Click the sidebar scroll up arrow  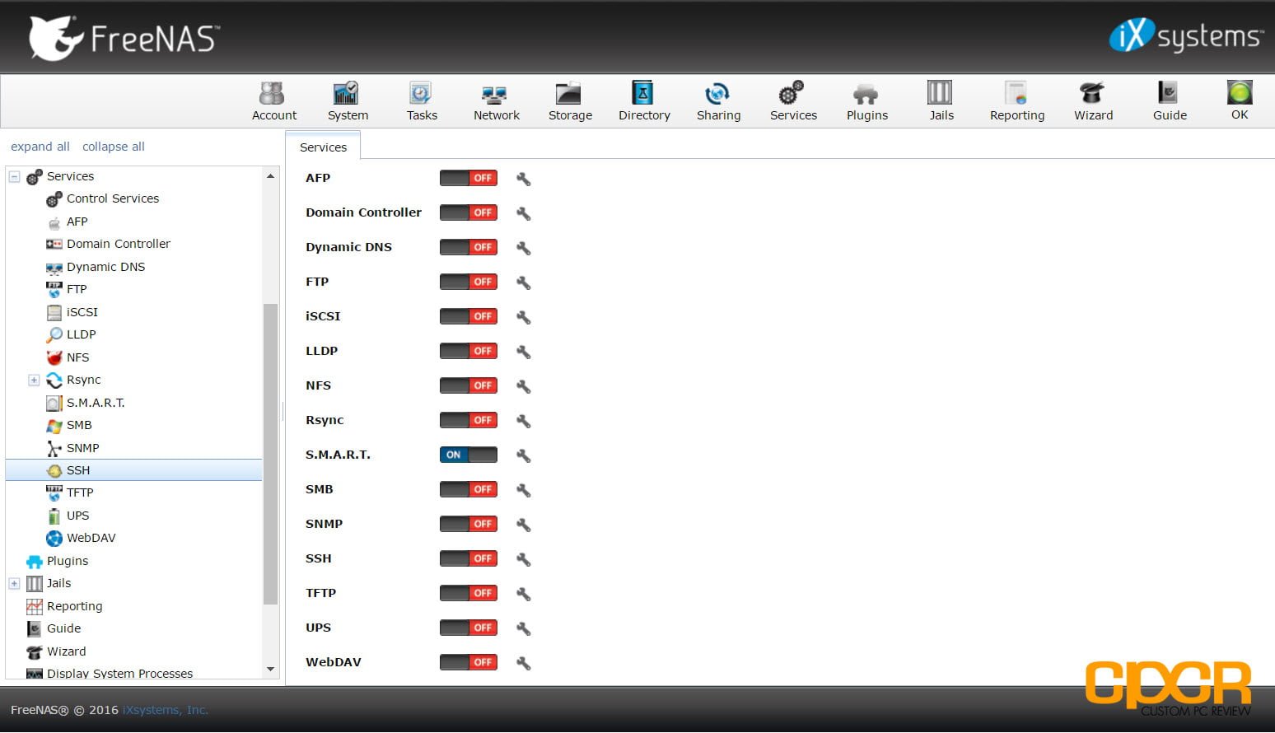coord(270,176)
